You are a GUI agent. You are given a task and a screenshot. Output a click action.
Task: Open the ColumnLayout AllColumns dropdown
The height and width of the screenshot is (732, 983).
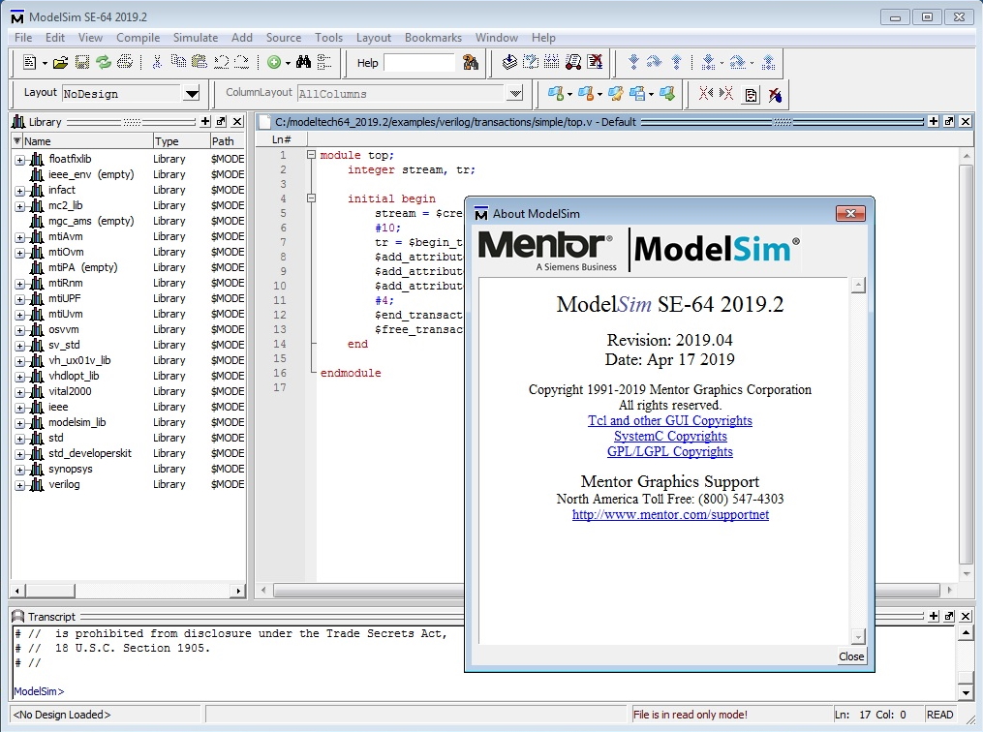coord(515,94)
